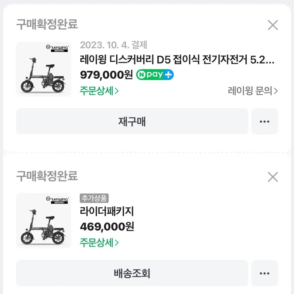Click the 2023. 10. 4. 결제 date
The image size is (294, 294).
coord(114,45)
